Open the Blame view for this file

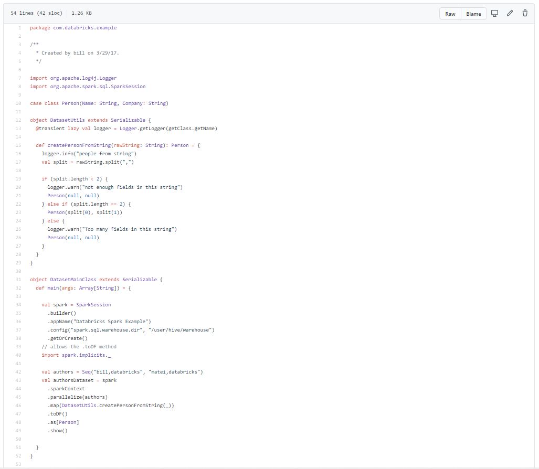pos(473,14)
